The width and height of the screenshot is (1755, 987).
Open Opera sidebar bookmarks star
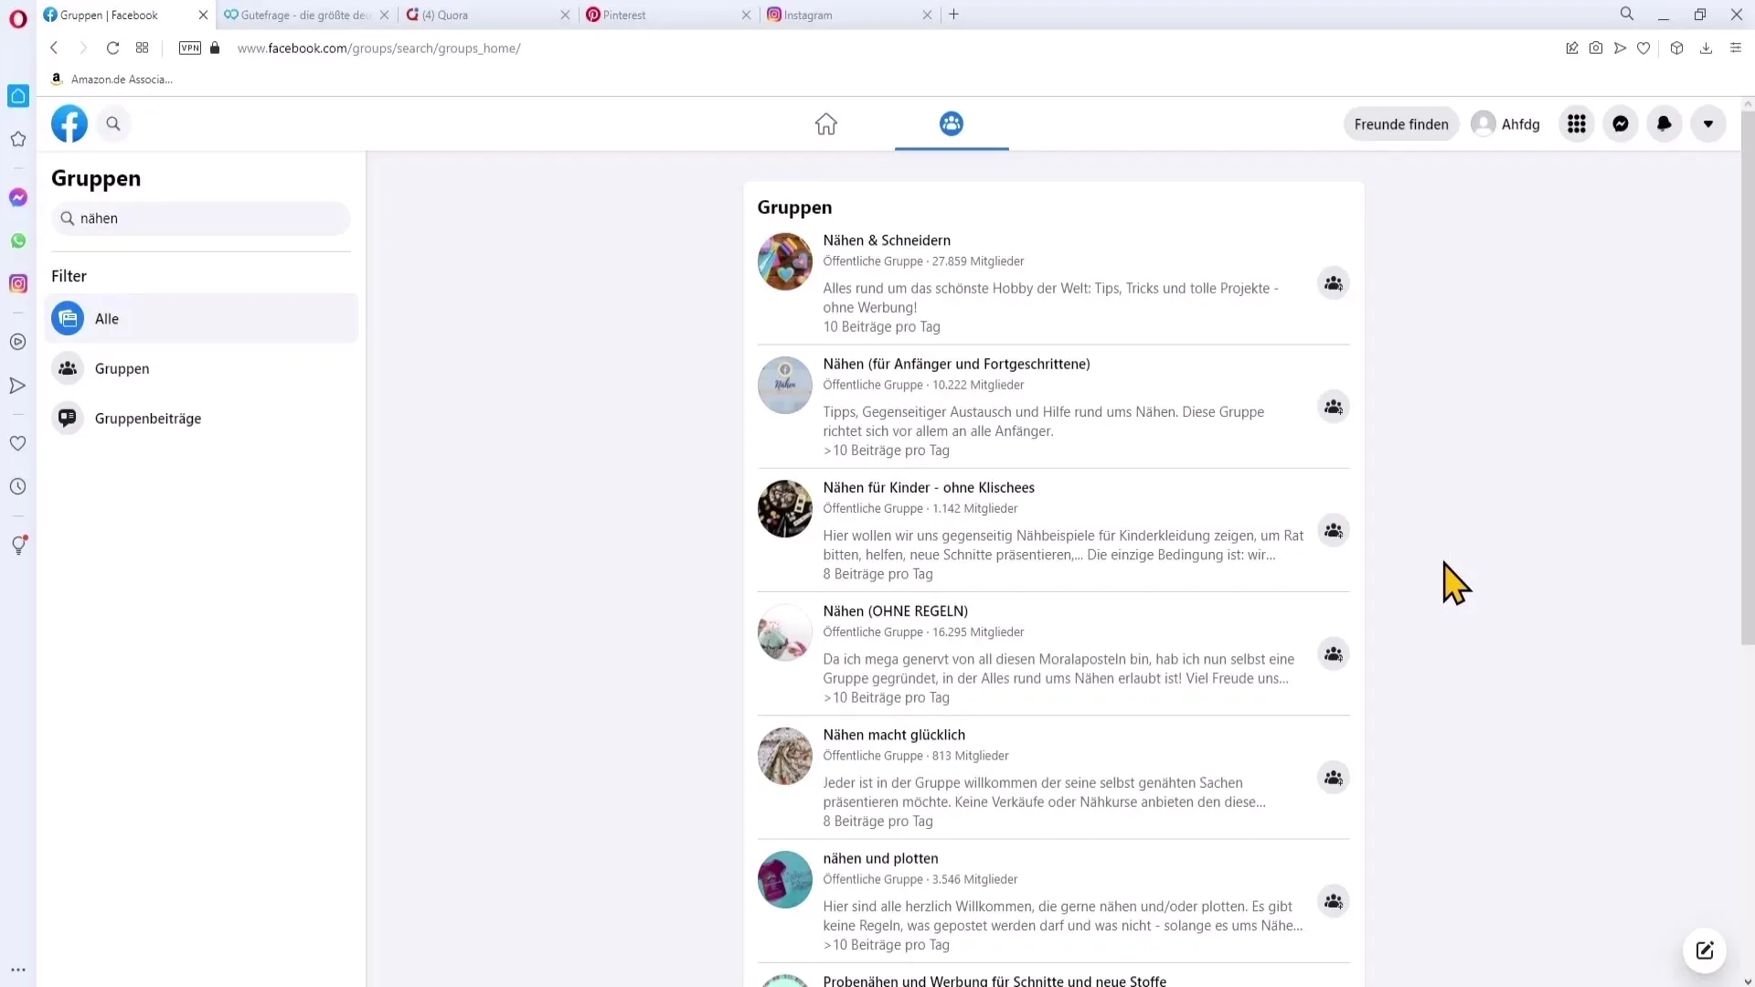tap(18, 139)
